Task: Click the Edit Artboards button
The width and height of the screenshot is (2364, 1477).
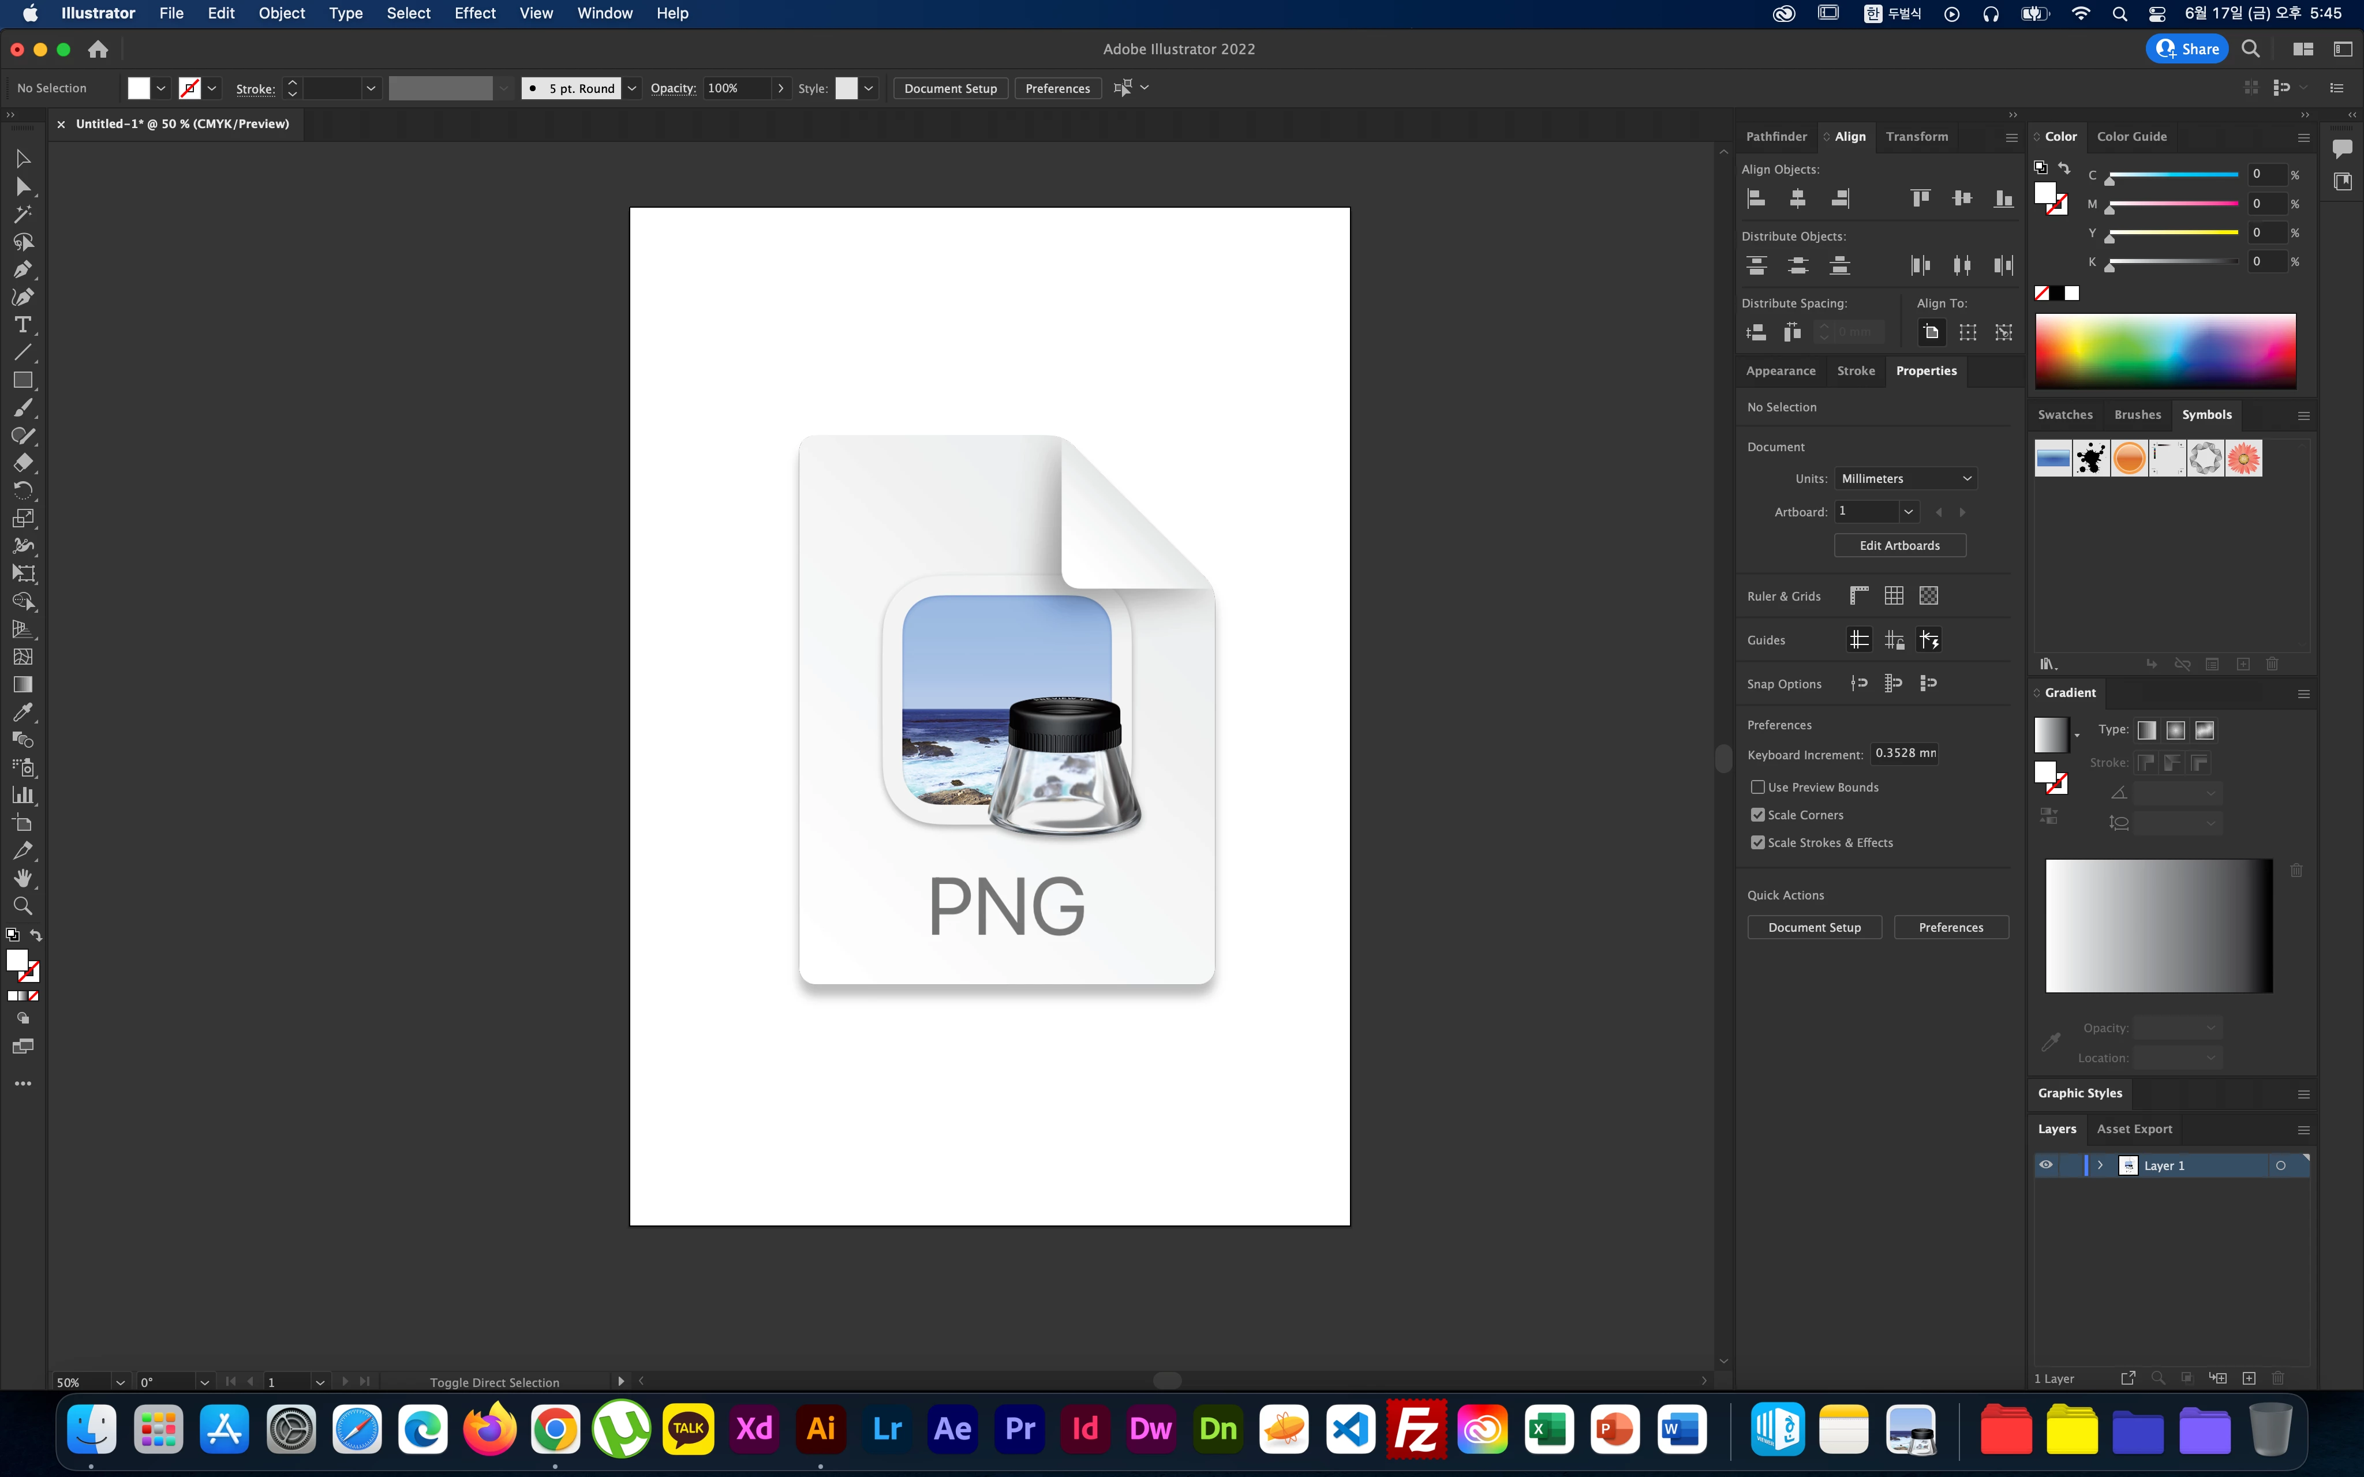Action: 1899,545
